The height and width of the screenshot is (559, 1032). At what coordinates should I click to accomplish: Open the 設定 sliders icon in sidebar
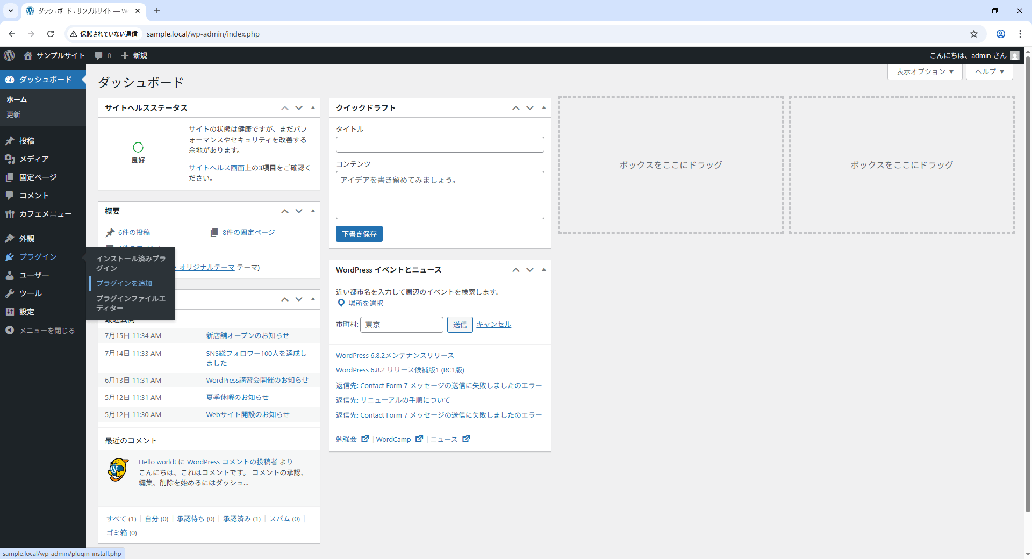point(10,312)
